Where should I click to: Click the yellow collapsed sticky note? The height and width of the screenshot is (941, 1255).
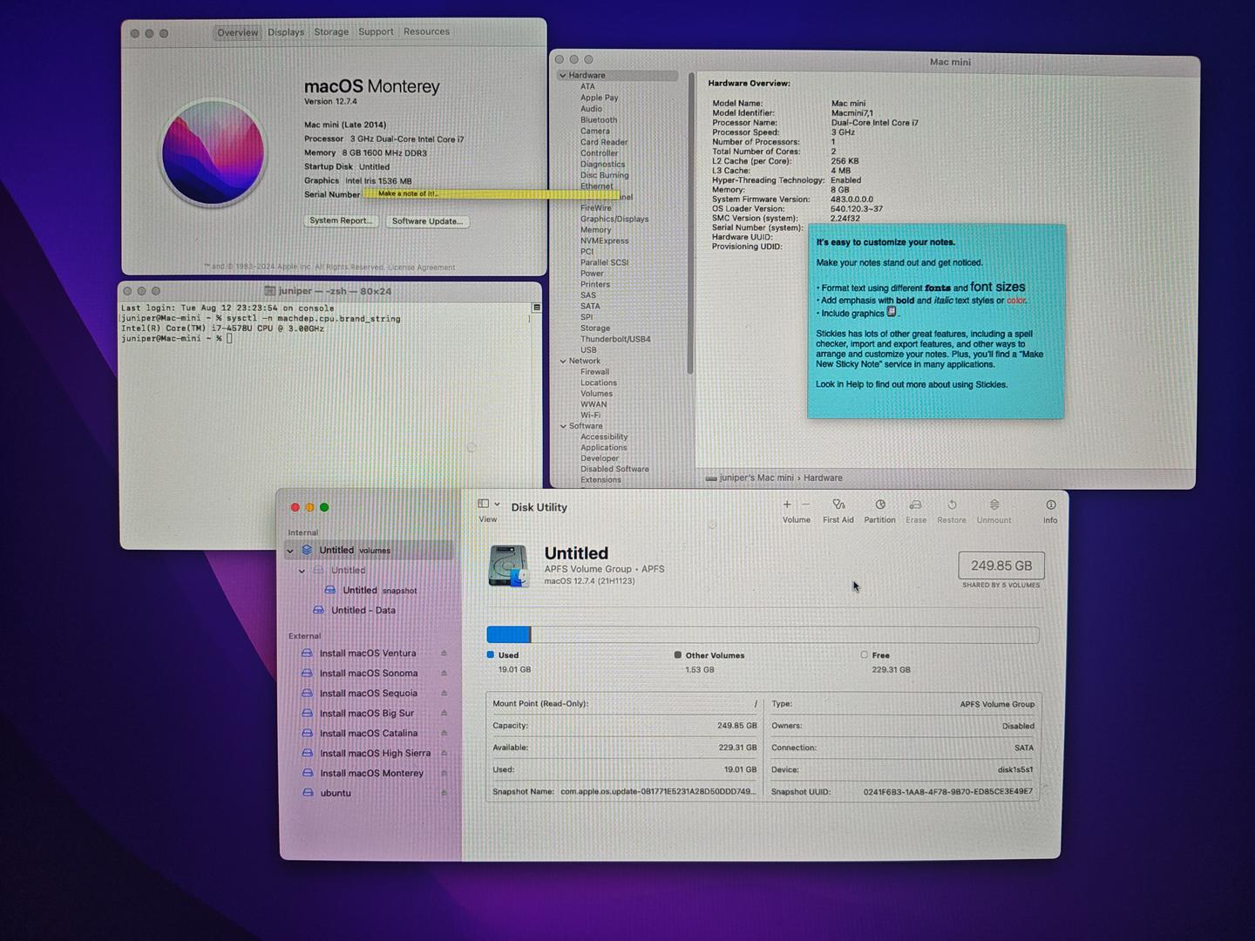point(492,193)
